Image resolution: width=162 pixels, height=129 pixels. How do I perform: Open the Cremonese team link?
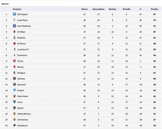pos(23,119)
